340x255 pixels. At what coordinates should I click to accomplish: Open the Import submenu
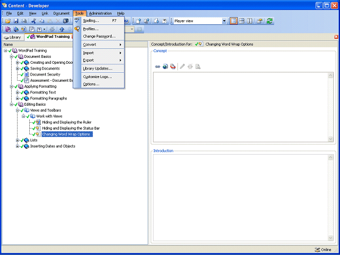pyautogui.click(x=103, y=53)
